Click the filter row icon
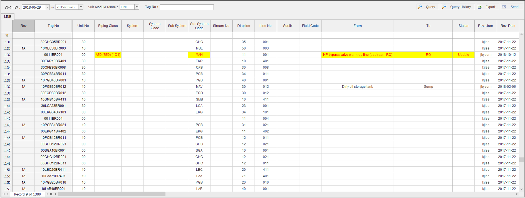 (7, 35)
